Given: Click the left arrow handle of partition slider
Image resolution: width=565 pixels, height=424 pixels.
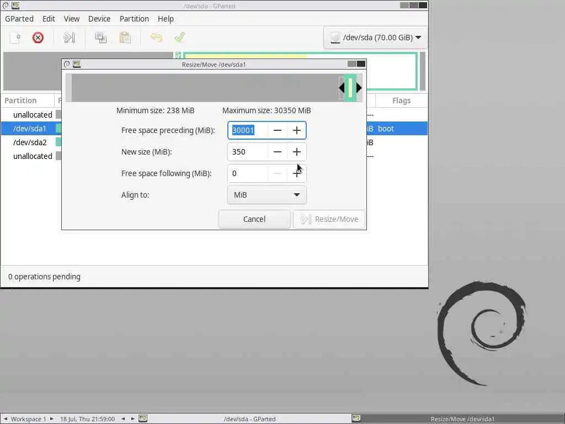Looking at the screenshot, I should click(x=342, y=88).
